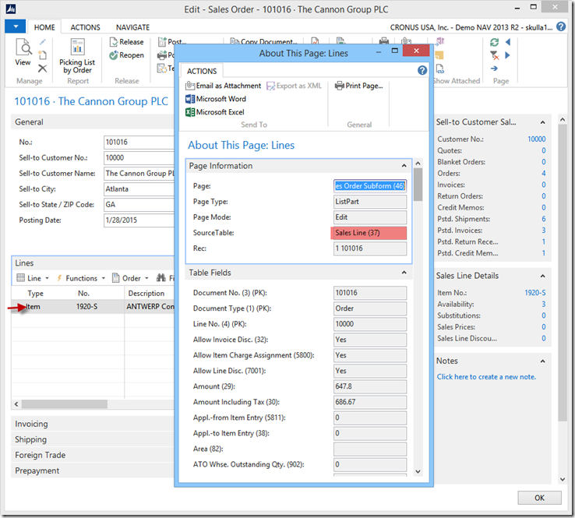Open the Orders count 4 link
Screen dimensions: 575x518
coord(544,174)
